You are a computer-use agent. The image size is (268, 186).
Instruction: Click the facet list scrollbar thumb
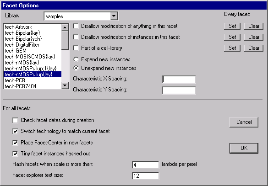pyautogui.click(x=65, y=40)
